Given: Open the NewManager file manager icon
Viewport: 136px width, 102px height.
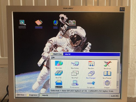Looking at the screenshot, I should (x=91, y=73).
